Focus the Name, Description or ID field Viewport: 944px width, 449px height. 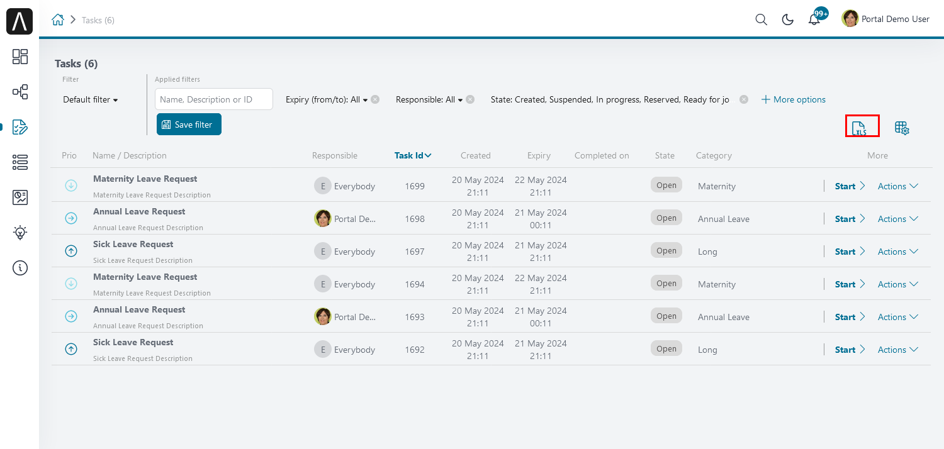tap(214, 99)
